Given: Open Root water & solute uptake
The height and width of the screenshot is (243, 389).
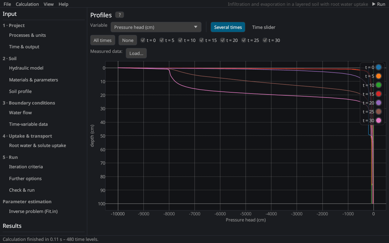Looking at the screenshot, I should [x=37, y=145].
